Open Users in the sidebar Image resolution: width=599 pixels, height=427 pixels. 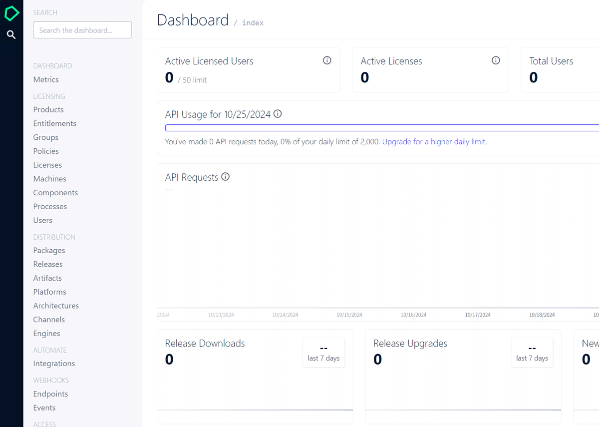[x=43, y=220]
